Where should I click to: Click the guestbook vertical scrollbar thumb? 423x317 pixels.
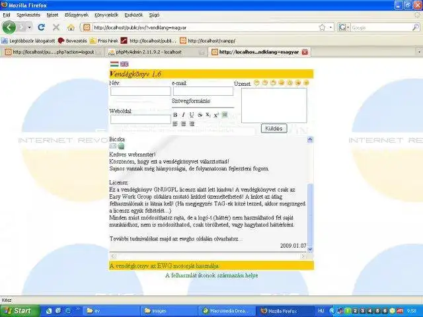pos(310,215)
